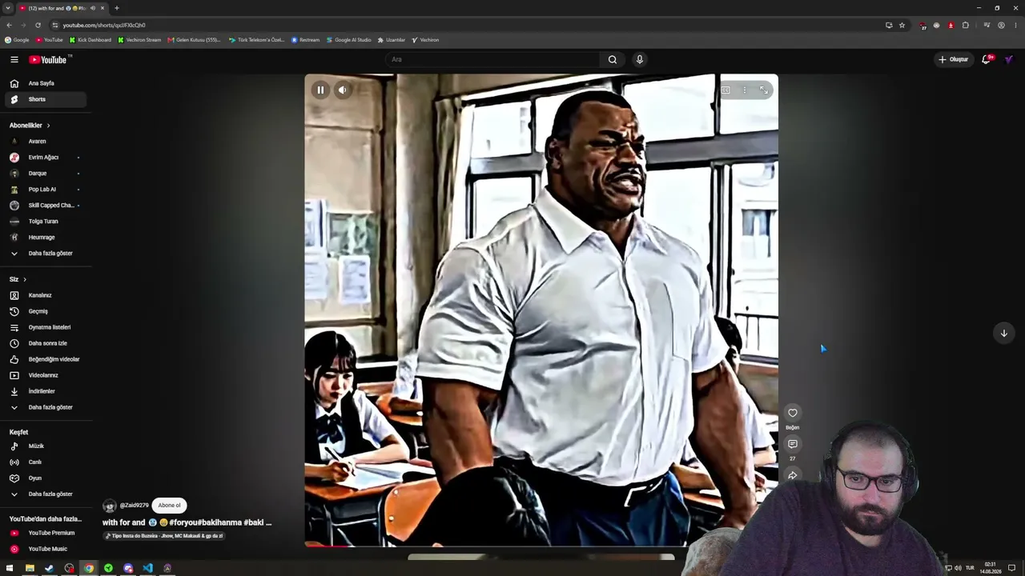Image resolution: width=1025 pixels, height=576 pixels.
Task: Open Steam from the taskbar
Action: pyautogui.click(x=49, y=568)
